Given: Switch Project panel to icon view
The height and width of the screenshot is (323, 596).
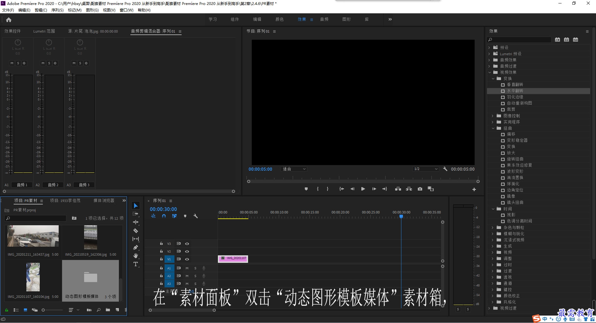Looking at the screenshot, I should click(x=25, y=310).
